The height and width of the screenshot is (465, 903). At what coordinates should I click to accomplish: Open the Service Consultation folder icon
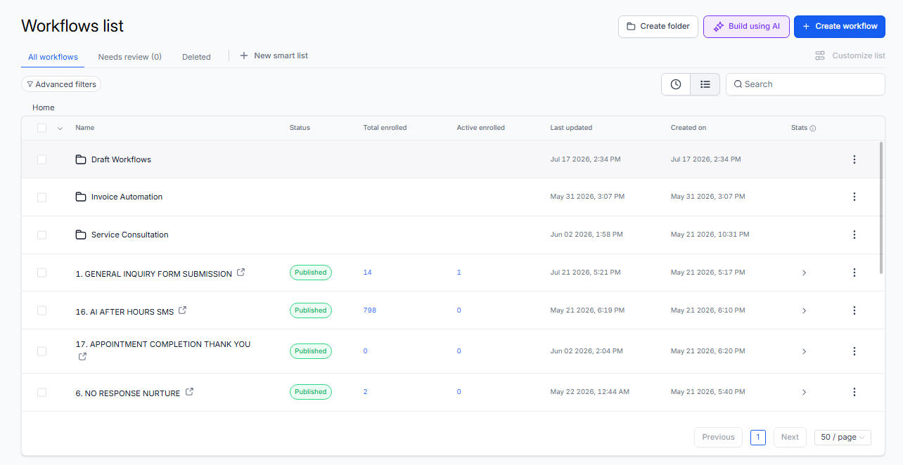81,235
